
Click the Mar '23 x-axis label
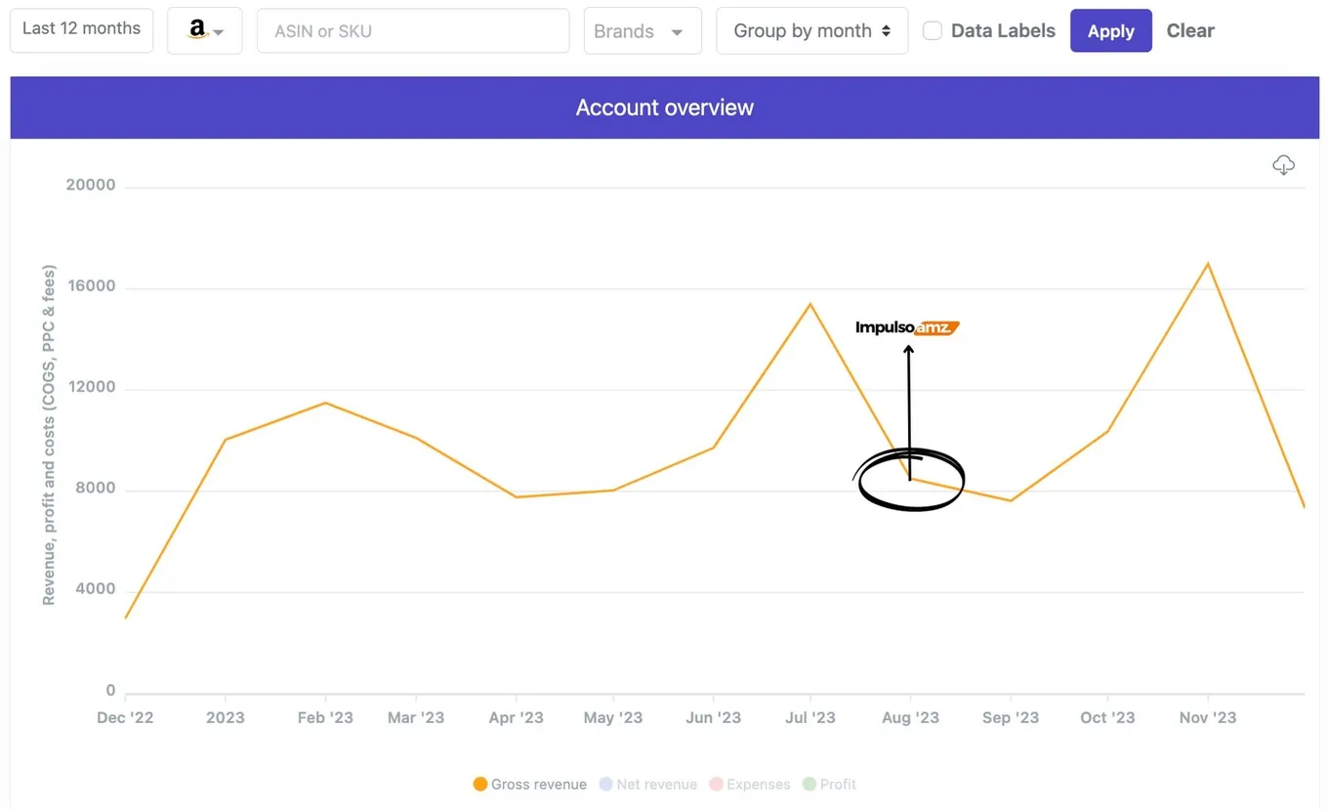click(416, 717)
